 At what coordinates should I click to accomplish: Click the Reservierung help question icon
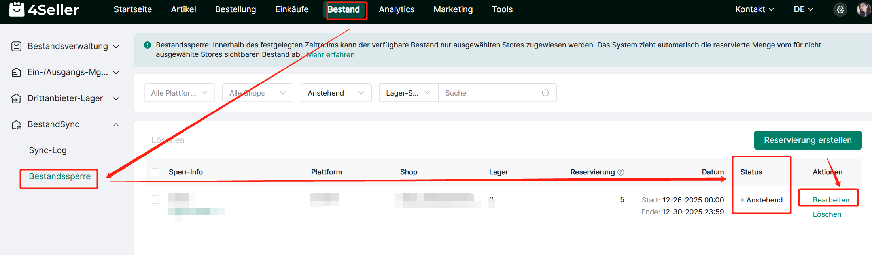621,172
